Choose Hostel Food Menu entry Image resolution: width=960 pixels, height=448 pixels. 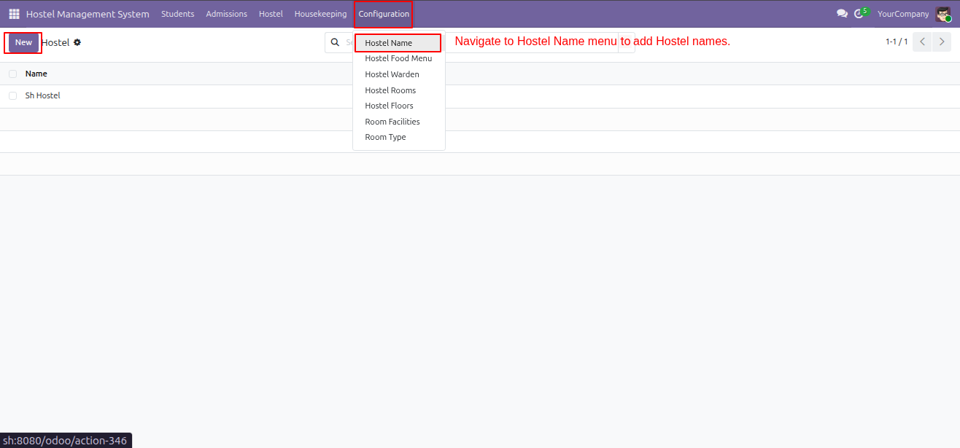click(398, 58)
